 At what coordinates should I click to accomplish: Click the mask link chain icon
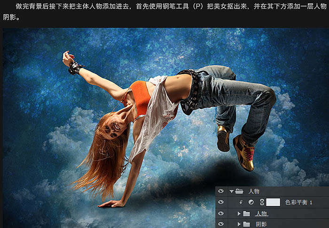(x=261, y=202)
